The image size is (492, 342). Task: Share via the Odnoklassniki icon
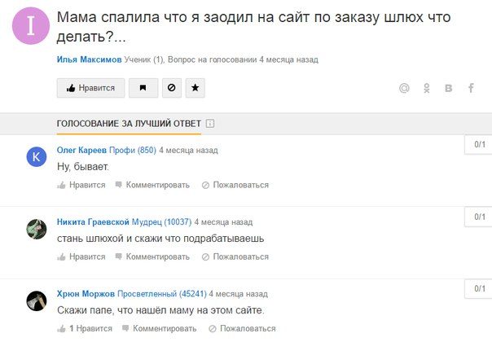(426, 88)
